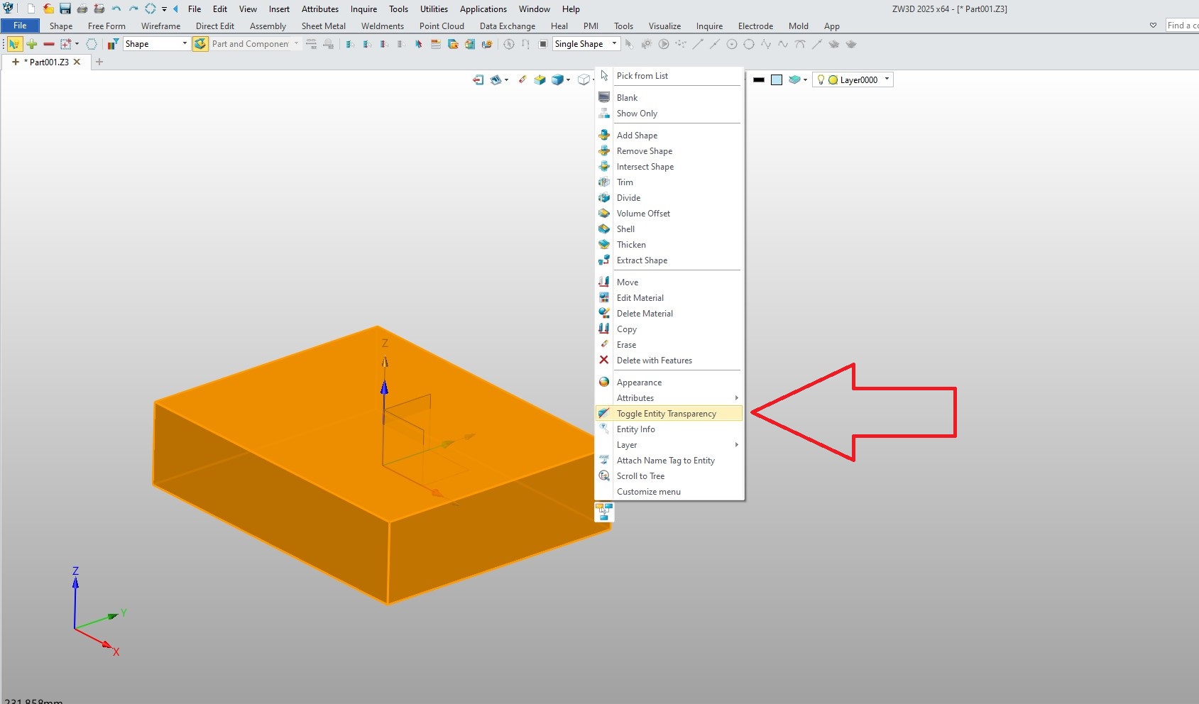The height and width of the screenshot is (704, 1199).
Task: Click the light blue face color swatch
Action: [x=777, y=79]
